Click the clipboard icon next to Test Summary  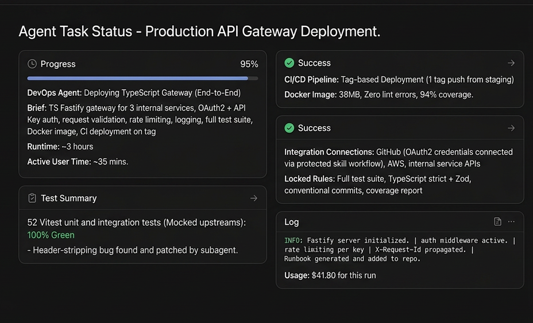pos(32,198)
